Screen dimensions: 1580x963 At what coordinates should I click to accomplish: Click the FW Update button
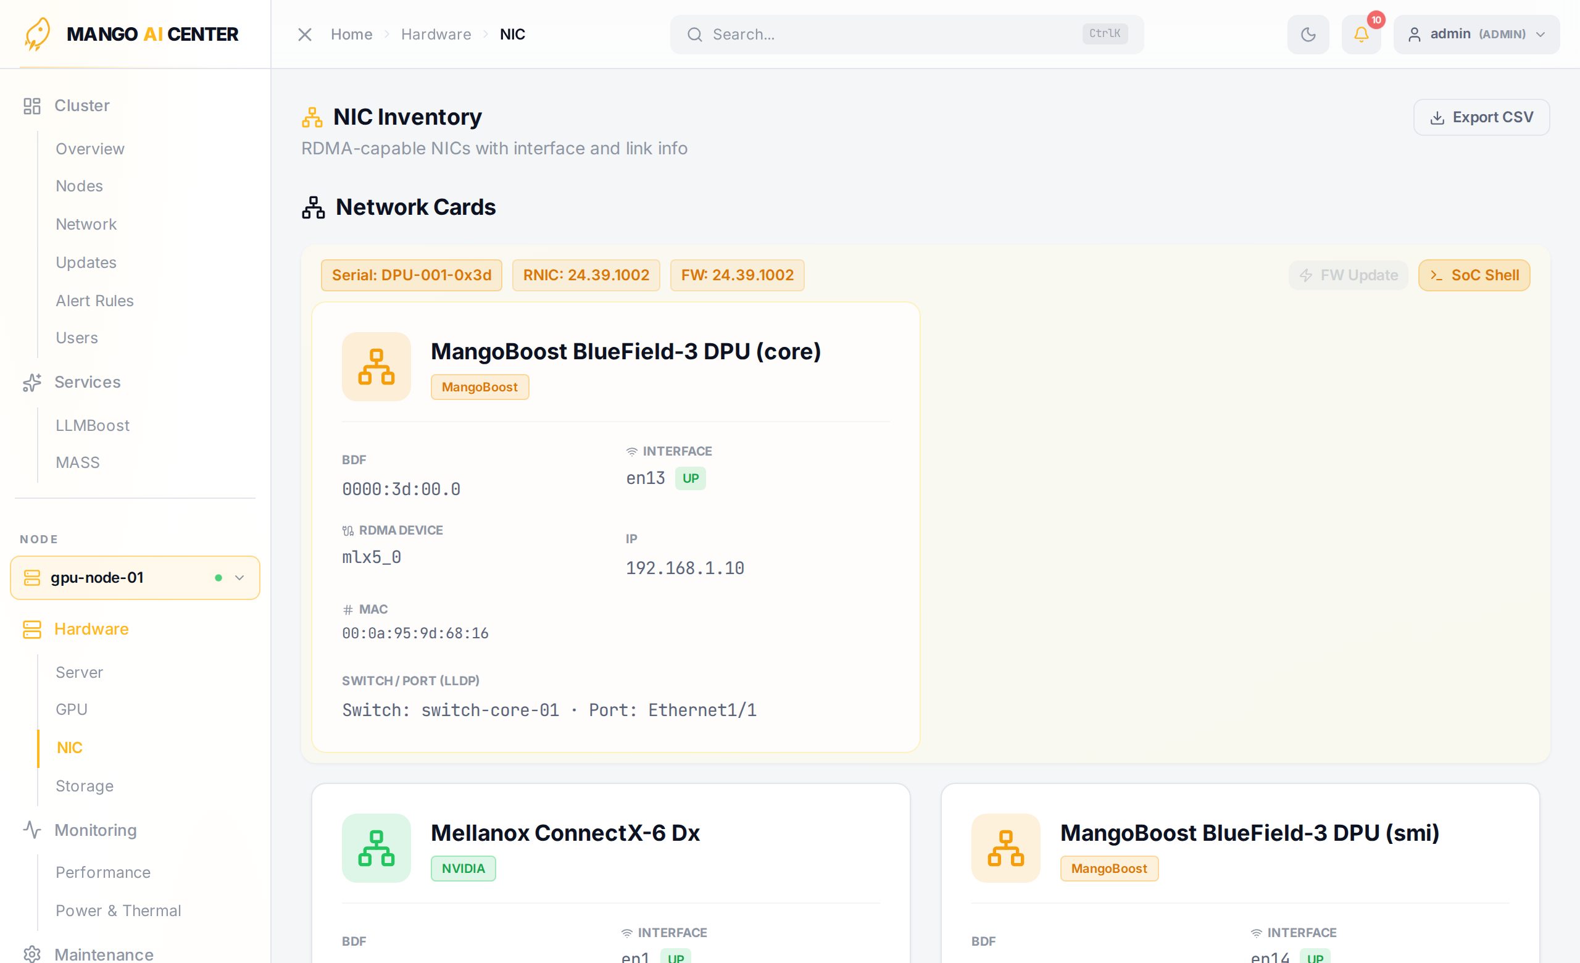pyautogui.click(x=1349, y=275)
